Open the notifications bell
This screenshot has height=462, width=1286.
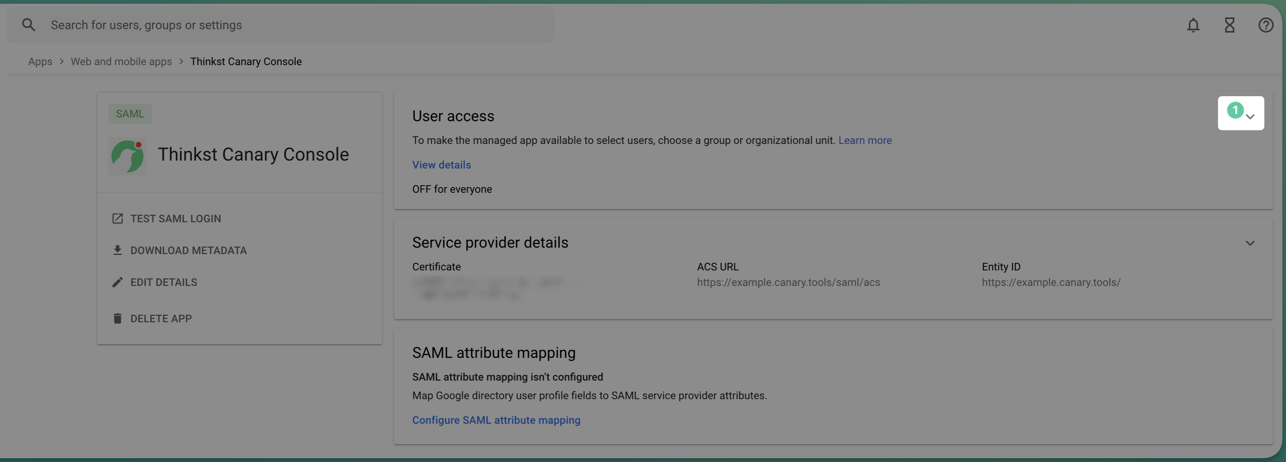(1193, 25)
